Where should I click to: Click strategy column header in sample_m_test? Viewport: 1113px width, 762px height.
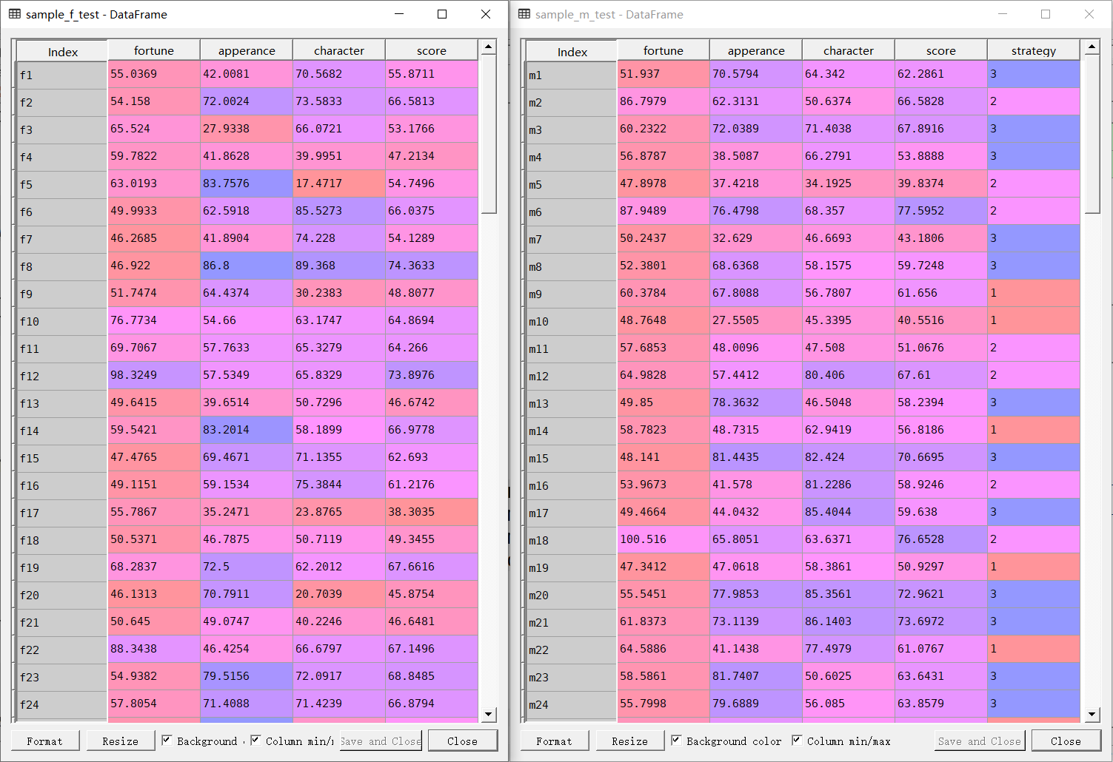pyautogui.click(x=1034, y=50)
